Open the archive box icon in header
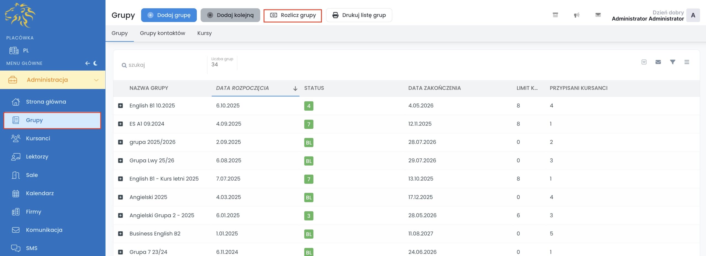Screen dimensions: 706x256 pos(555,15)
